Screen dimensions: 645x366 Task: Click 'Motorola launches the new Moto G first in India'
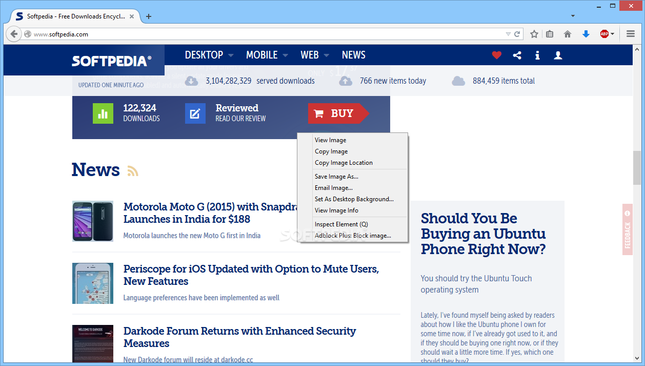pyautogui.click(x=192, y=236)
